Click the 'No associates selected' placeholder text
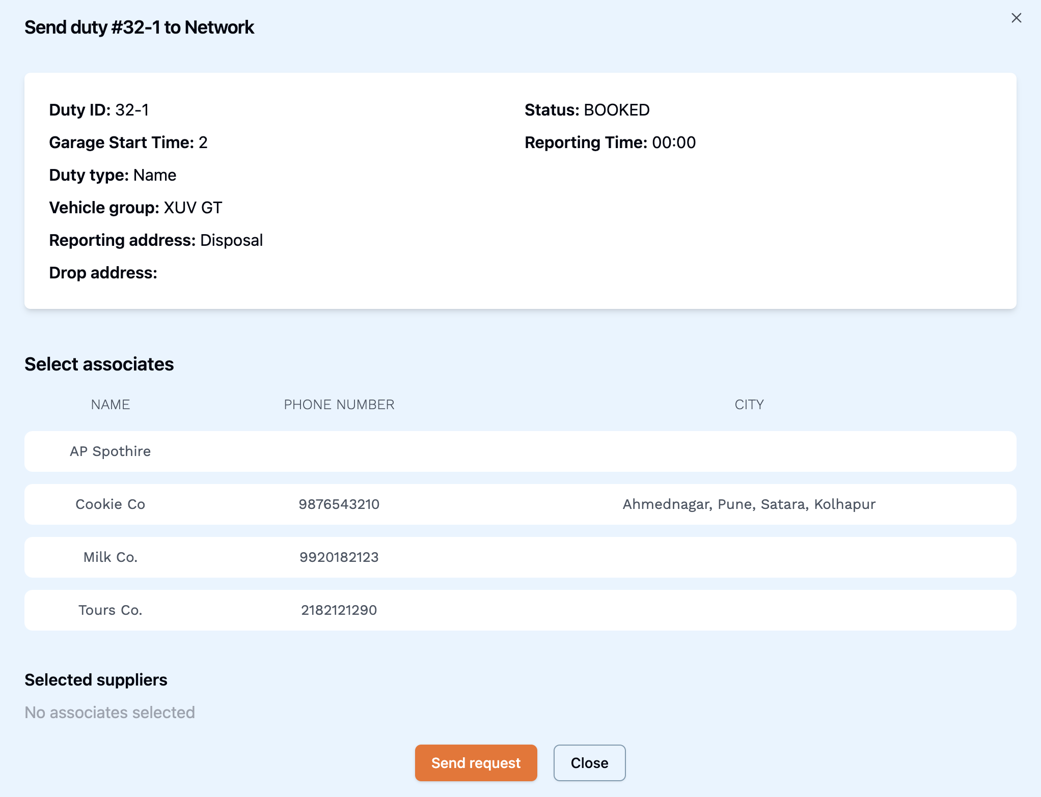Image resolution: width=1041 pixels, height=797 pixels. (x=109, y=713)
